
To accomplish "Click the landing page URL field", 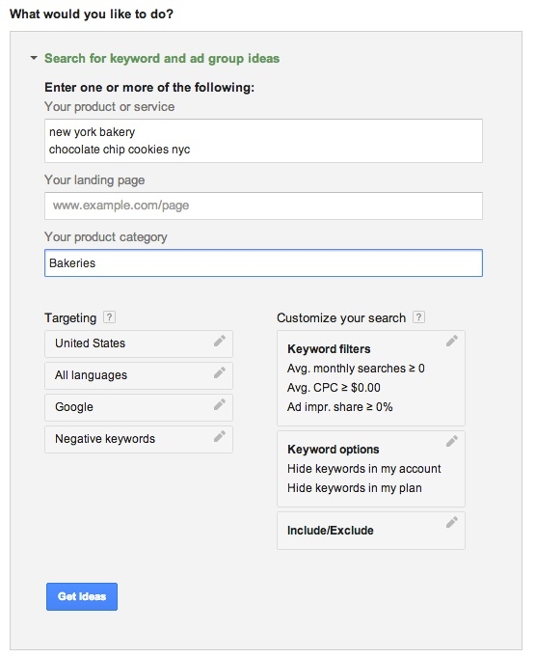I will coord(263,206).
